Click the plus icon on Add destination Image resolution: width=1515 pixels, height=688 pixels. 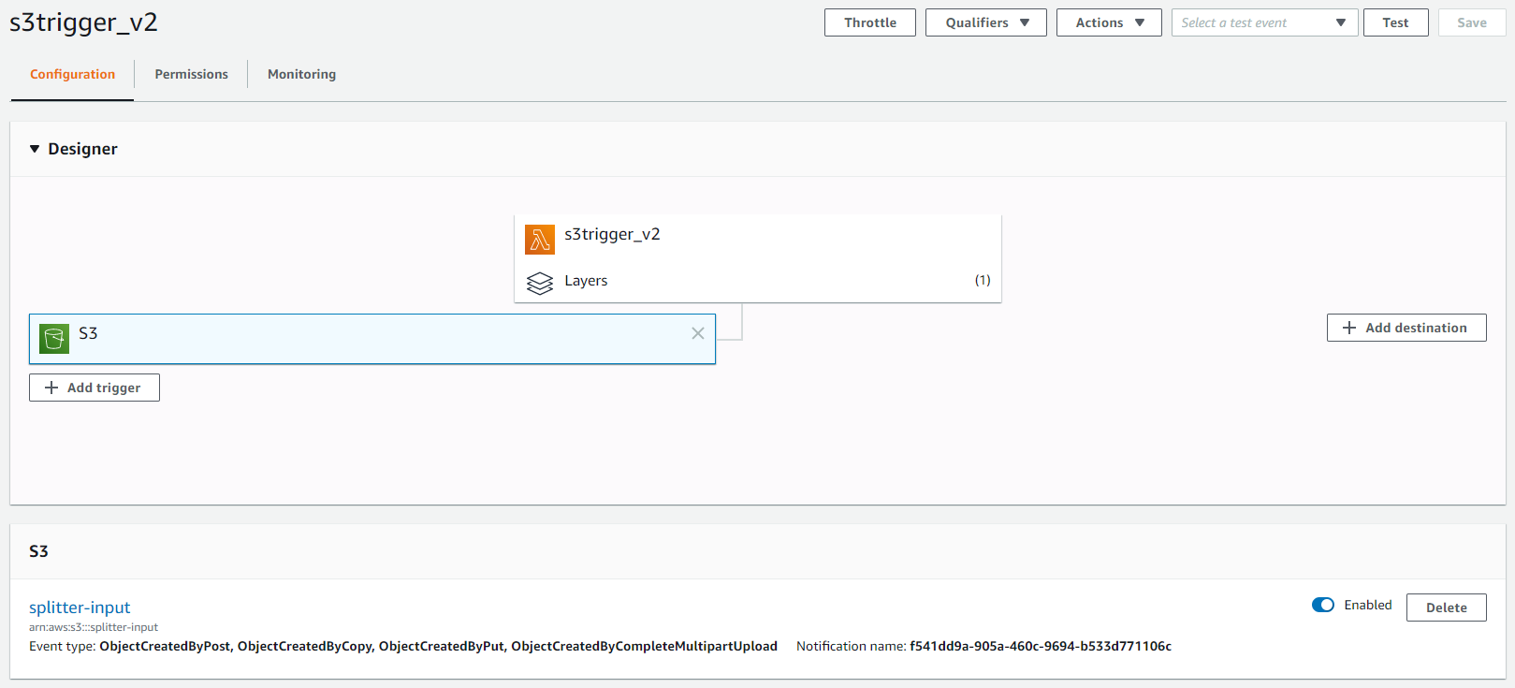(1348, 328)
